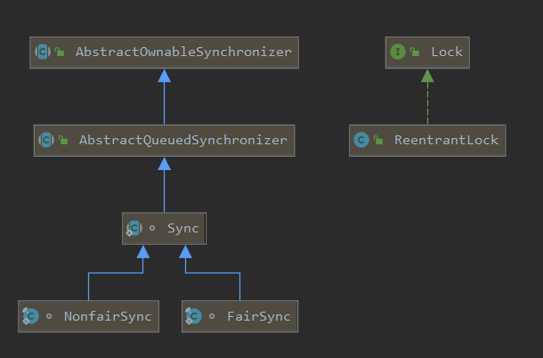
Task: Click the blue arrow from Sync to AbstractQueuedSynchronizer
Action: click(x=164, y=185)
